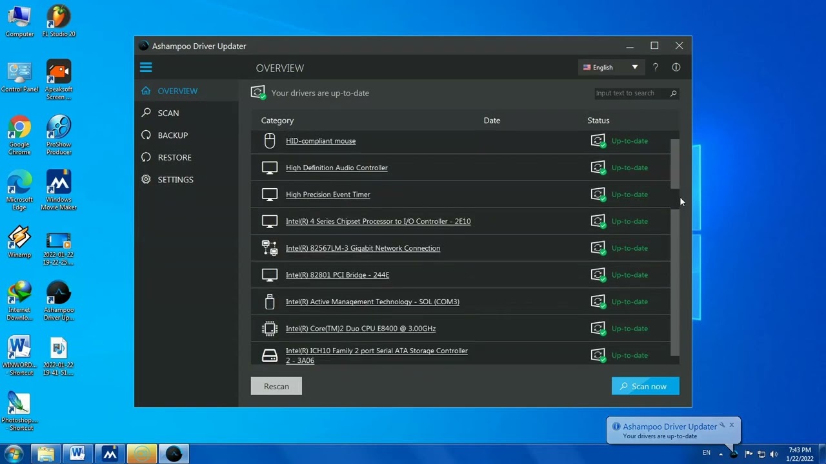The width and height of the screenshot is (826, 464).
Task: Click monitor icon for Intel 82801 PCI Bridge
Action: (270, 275)
